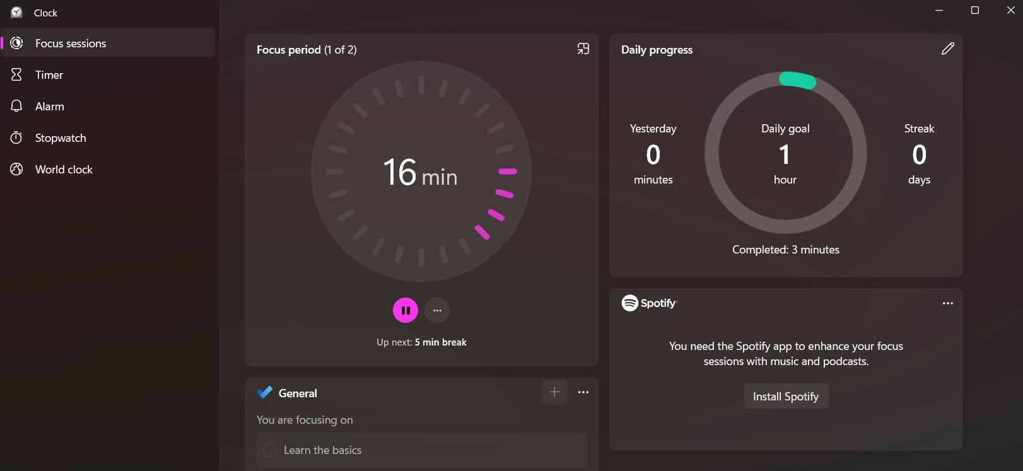
Task: Switch focus timer to compact overlay view
Action: 583,49
